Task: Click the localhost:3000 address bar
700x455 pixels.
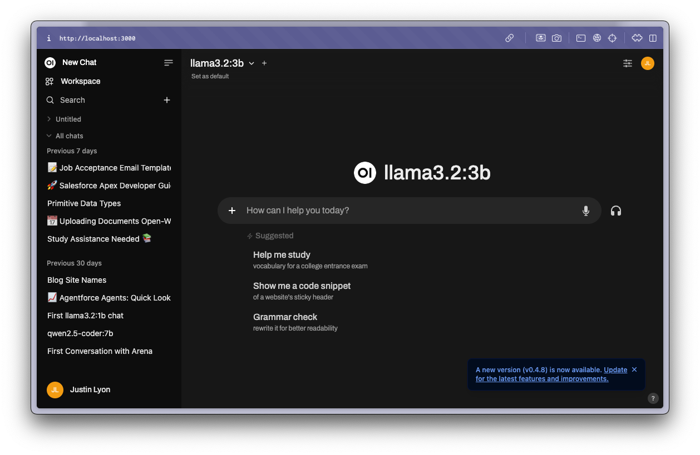Action: point(97,38)
